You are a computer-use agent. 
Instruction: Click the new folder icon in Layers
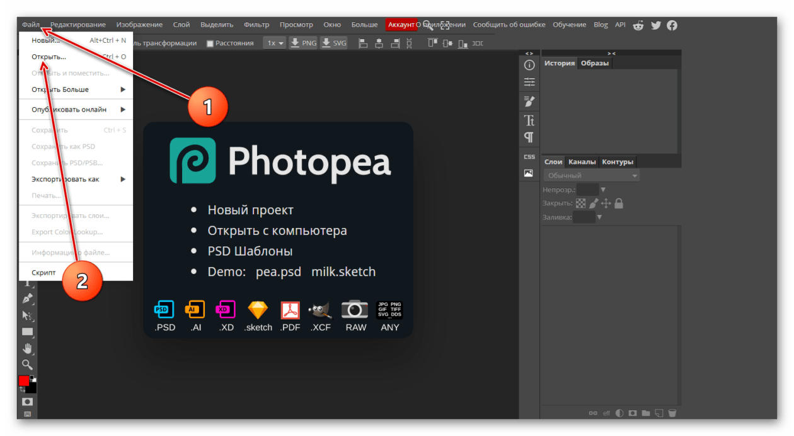(646, 413)
